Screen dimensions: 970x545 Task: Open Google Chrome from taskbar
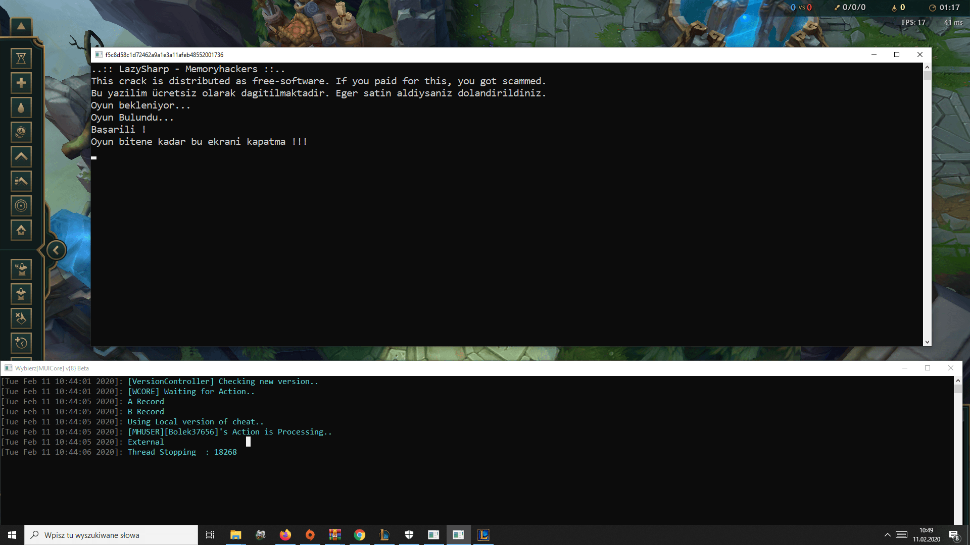(x=360, y=535)
